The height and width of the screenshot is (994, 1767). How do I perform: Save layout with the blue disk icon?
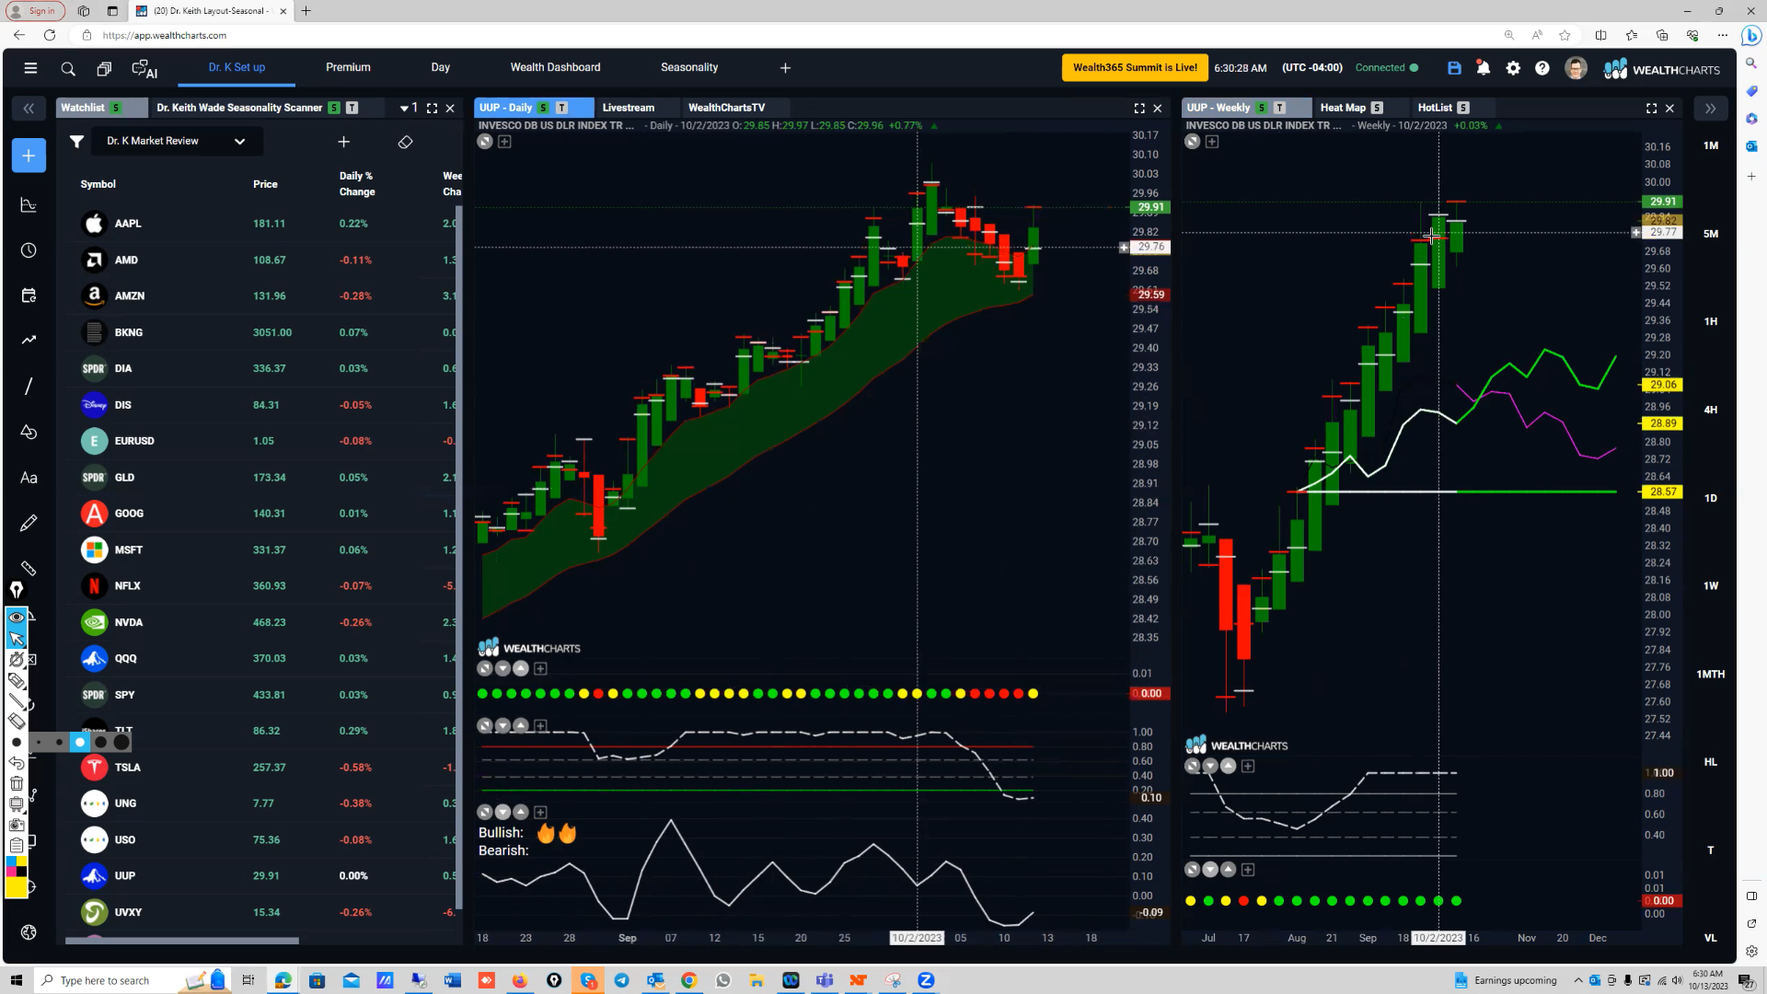(1454, 68)
